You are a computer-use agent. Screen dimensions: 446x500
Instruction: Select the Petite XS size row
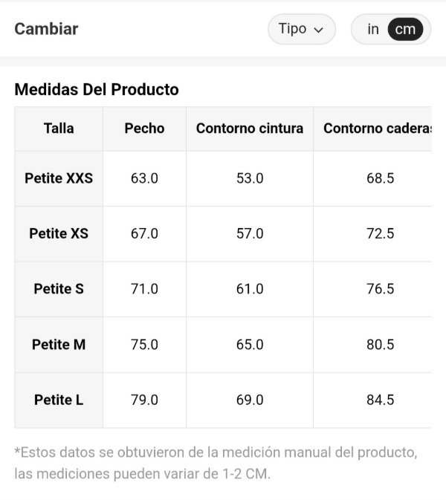[x=59, y=233]
